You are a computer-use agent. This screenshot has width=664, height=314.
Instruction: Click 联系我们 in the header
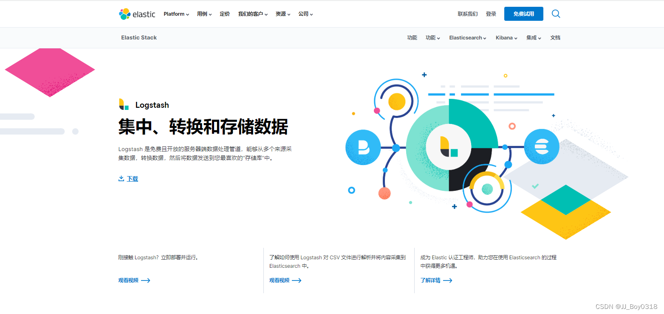point(468,14)
